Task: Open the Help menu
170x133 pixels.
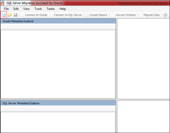Action: pos(63,9)
